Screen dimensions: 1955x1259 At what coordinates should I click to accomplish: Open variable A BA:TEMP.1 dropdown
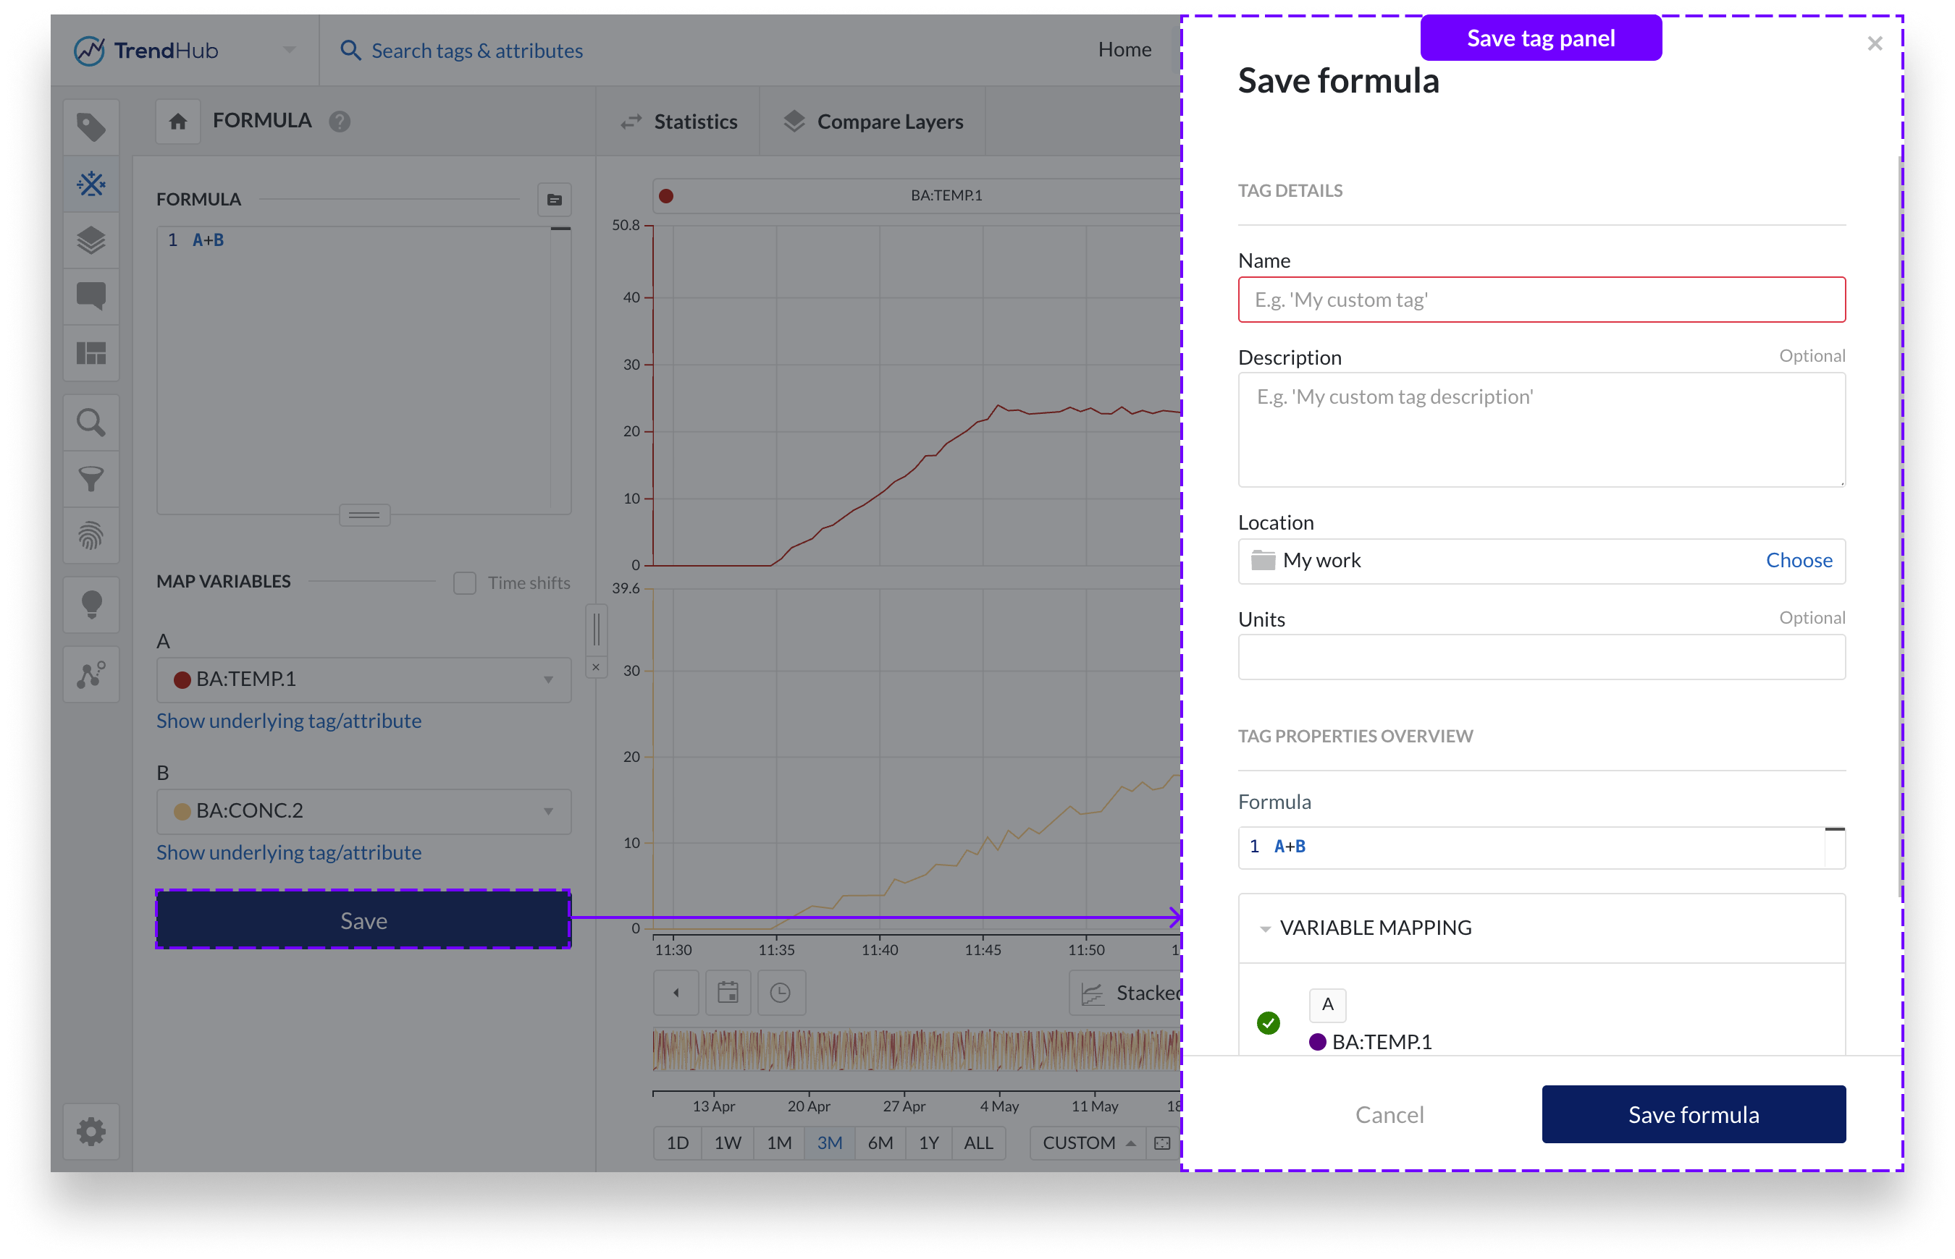point(363,679)
